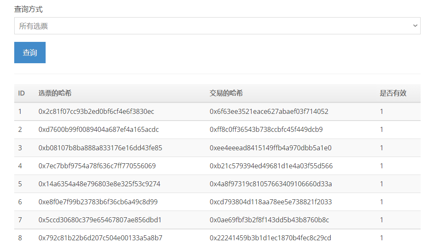
Task: Select transaction hash 0x4a8f97319c81057663409106660d33a
Action: 271,184
